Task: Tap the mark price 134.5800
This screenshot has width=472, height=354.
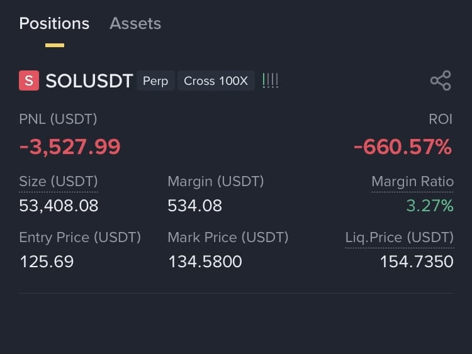Action: [205, 262]
